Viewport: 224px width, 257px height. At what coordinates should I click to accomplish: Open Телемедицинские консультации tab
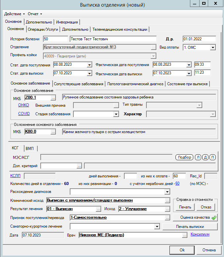(120, 29)
